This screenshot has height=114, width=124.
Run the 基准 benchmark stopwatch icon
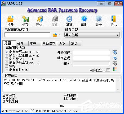69,19
